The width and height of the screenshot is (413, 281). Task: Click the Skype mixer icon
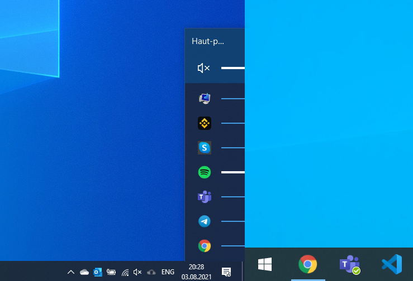pyautogui.click(x=205, y=148)
